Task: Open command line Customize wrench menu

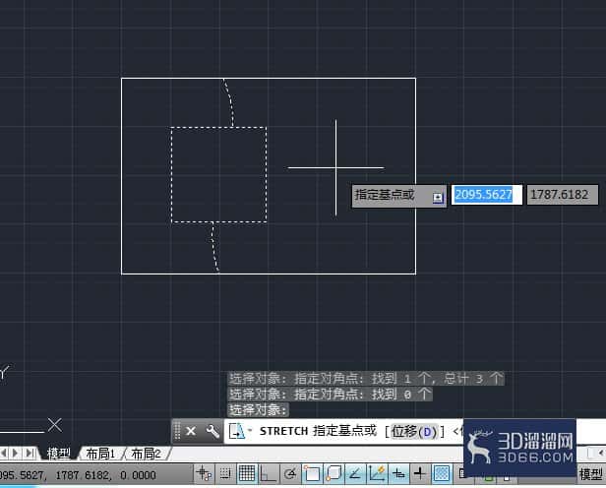Action: [212, 431]
